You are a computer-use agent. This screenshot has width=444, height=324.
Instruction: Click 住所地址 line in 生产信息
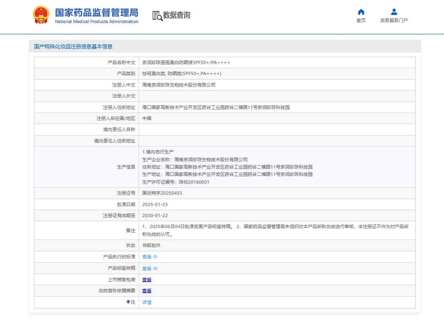(227, 167)
